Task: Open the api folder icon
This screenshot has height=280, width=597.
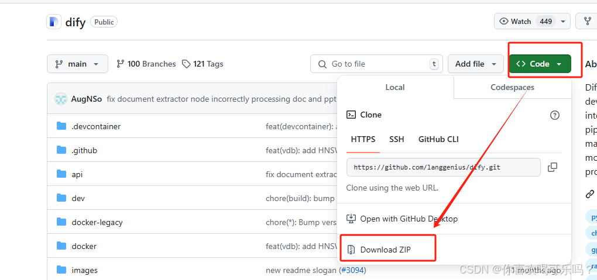Action: pyautogui.click(x=61, y=174)
